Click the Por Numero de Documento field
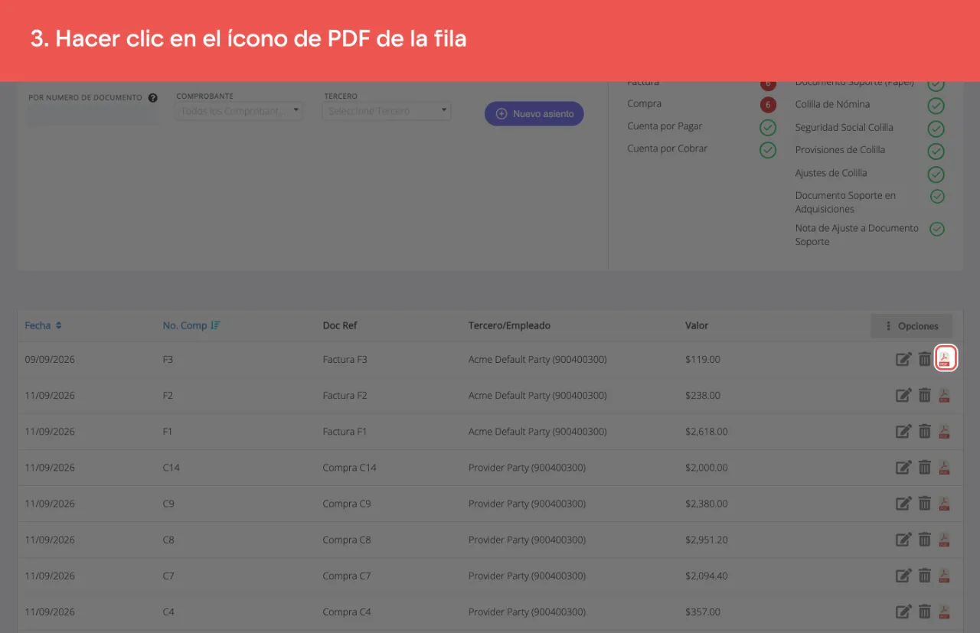 (x=93, y=115)
